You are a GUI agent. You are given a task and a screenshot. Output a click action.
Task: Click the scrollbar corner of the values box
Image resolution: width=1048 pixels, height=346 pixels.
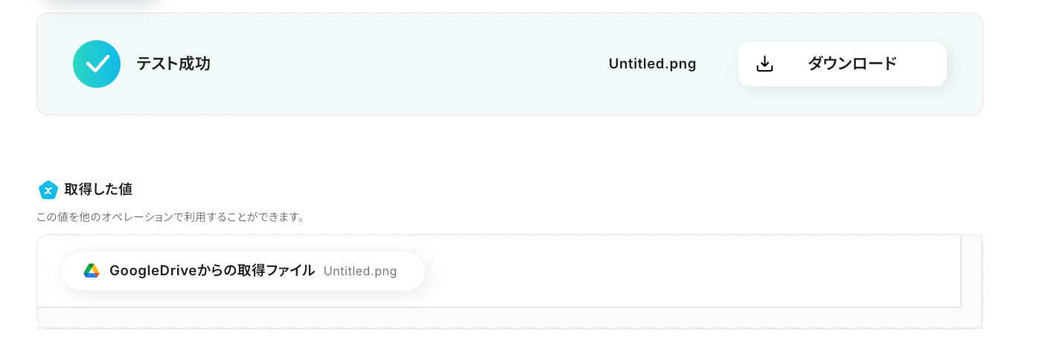coord(971,318)
